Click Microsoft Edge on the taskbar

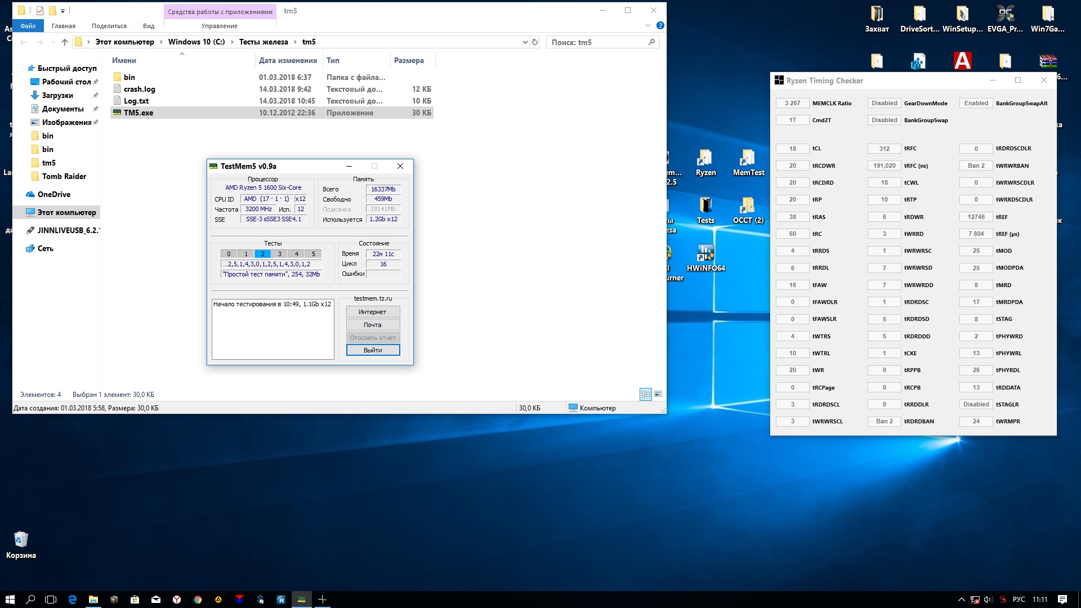(72, 600)
